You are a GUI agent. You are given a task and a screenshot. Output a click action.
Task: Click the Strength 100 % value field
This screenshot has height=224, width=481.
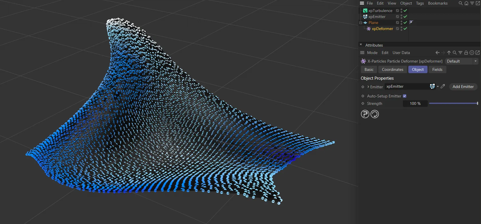click(x=415, y=103)
